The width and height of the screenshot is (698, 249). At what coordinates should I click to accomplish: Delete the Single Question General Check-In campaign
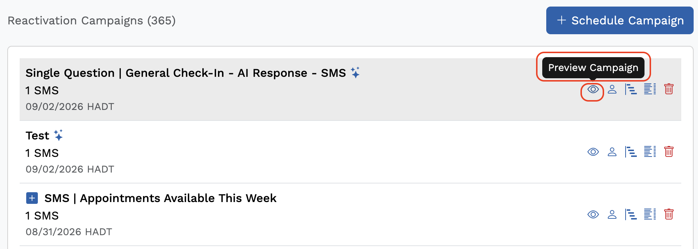pos(669,89)
